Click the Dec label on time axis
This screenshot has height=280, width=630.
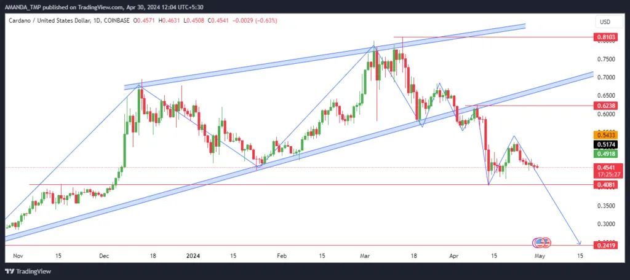tap(105, 255)
